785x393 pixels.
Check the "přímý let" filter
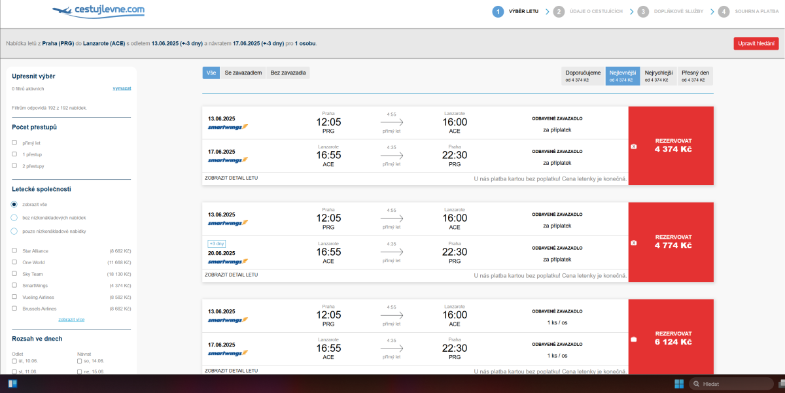14,143
